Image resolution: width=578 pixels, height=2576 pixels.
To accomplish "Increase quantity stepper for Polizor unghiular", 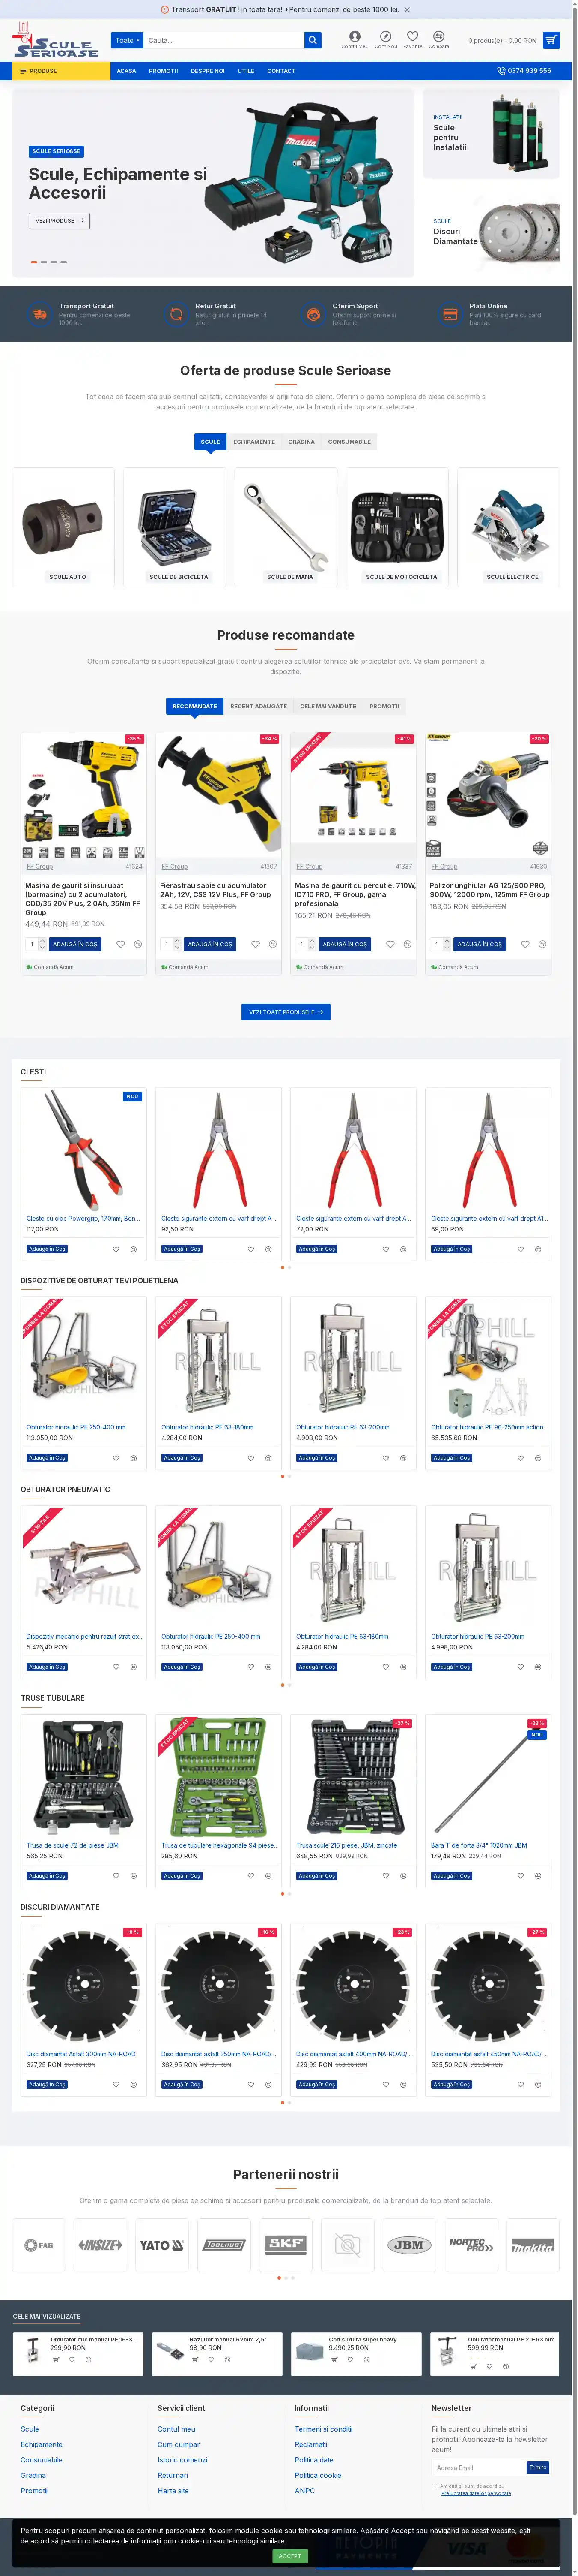I will (446, 941).
